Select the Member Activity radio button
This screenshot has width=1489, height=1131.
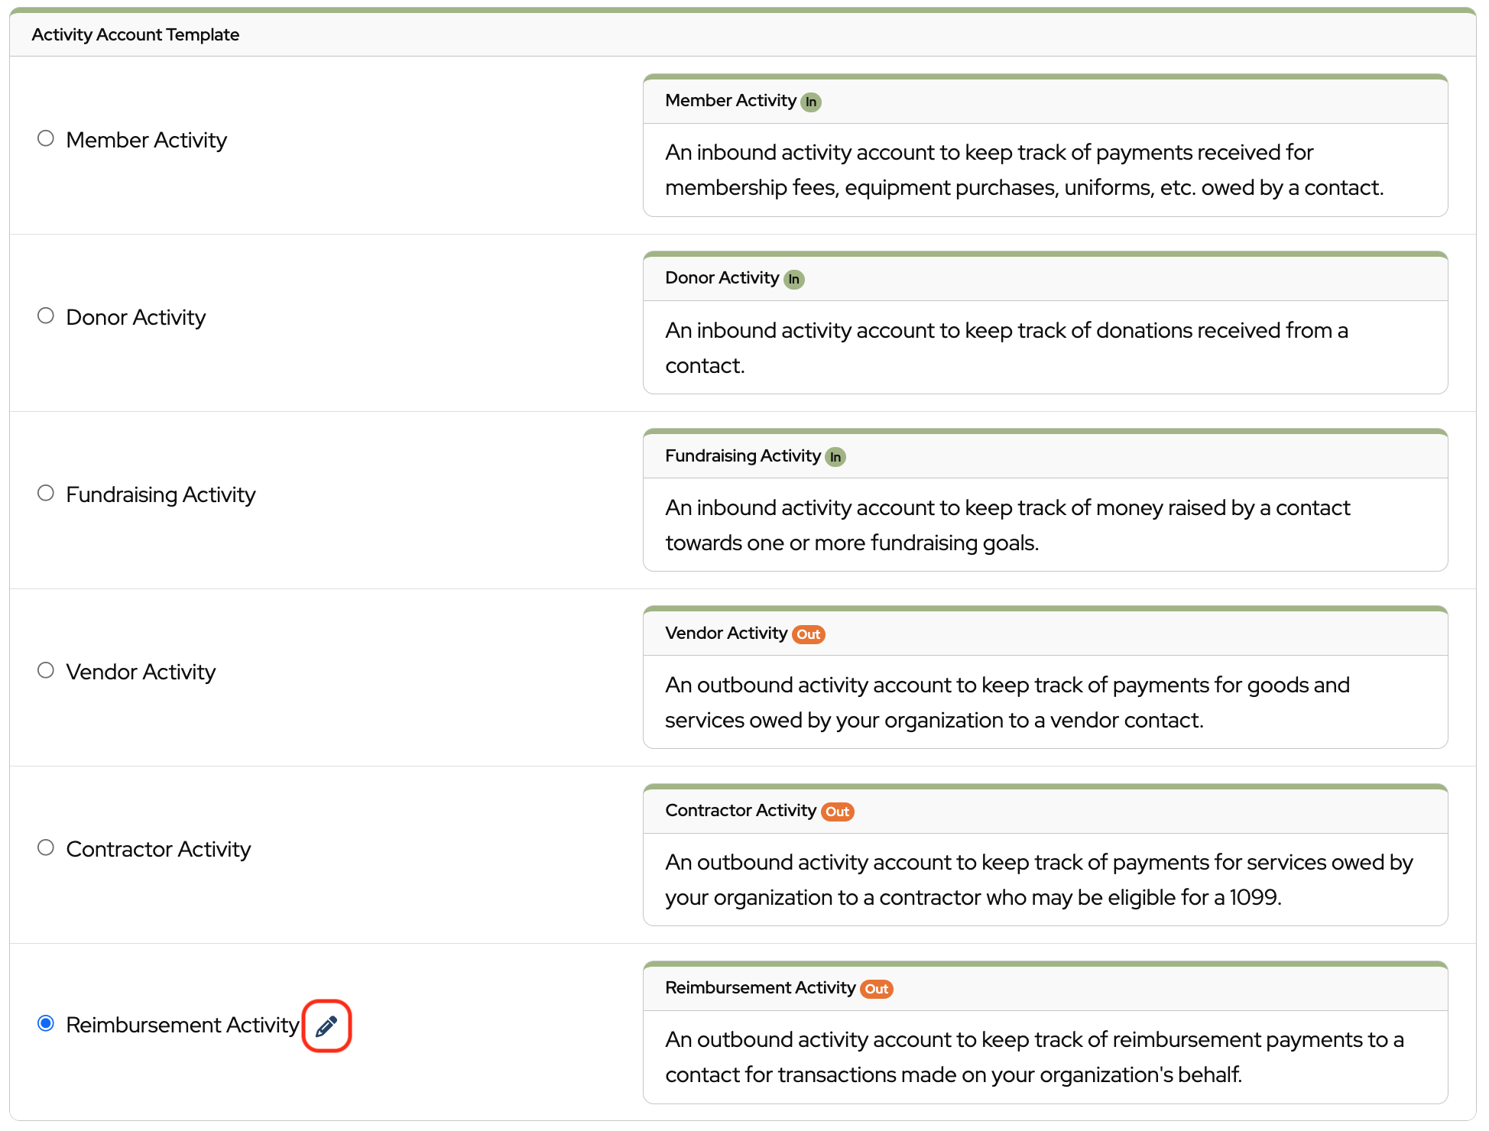coord(46,138)
